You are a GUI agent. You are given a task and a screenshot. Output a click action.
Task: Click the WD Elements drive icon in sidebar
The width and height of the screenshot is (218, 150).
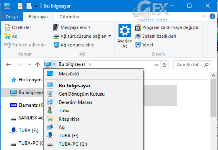pyautogui.click(x=13, y=105)
